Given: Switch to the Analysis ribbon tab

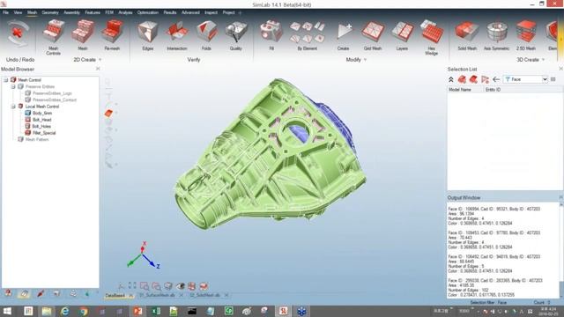Looking at the screenshot, I should point(125,12).
